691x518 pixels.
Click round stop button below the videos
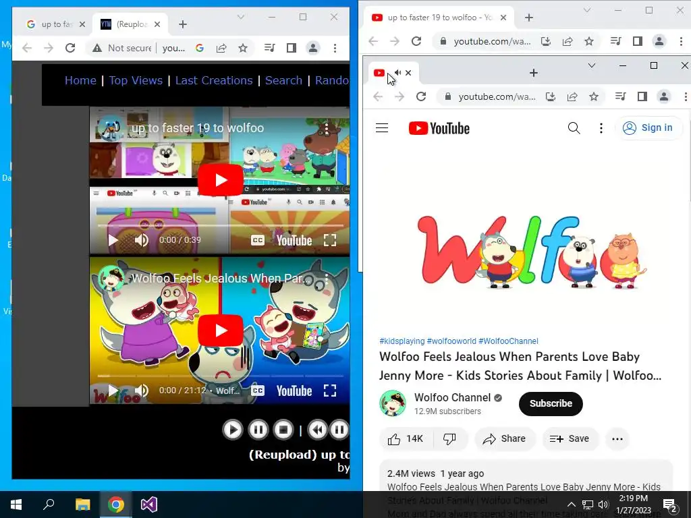(283, 430)
